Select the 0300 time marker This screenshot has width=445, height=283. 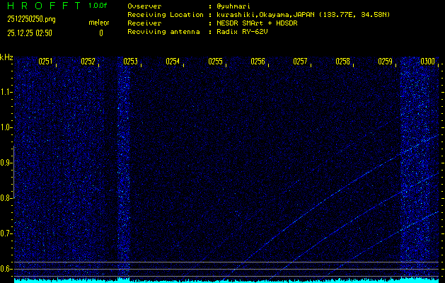point(427,62)
